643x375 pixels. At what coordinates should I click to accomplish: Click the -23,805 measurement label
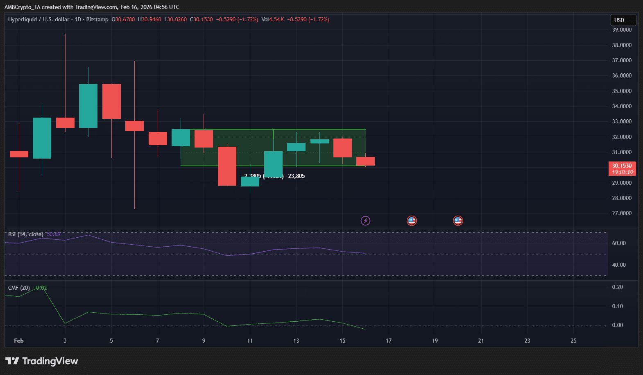click(295, 176)
